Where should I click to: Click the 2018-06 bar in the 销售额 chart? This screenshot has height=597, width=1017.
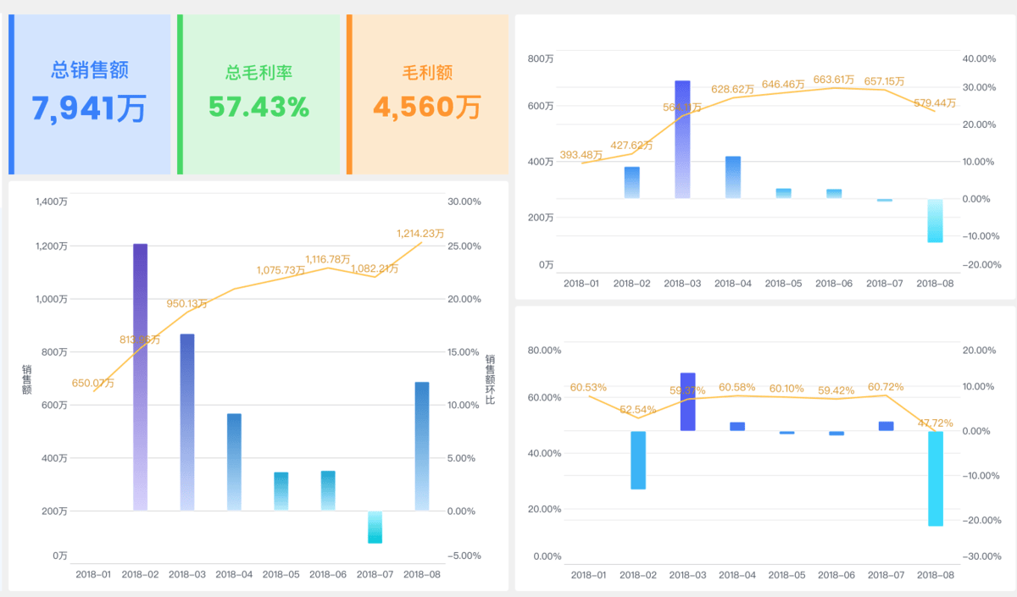coord(328,490)
